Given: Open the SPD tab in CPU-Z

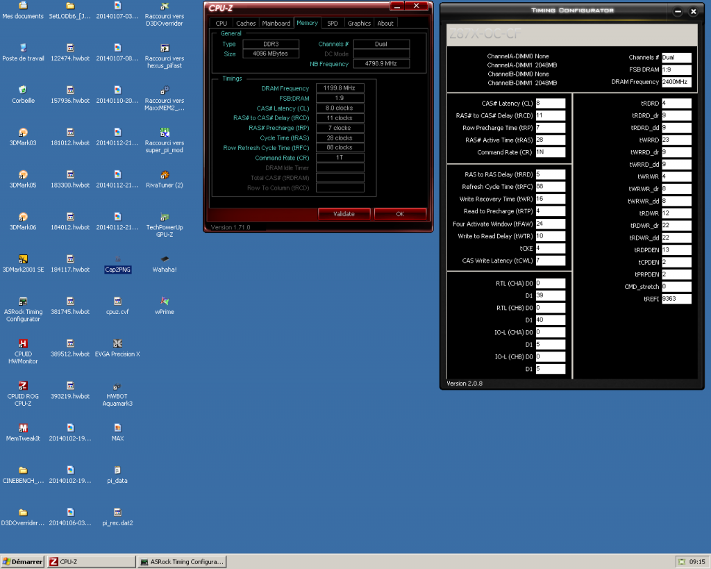Looking at the screenshot, I should pos(333,23).
